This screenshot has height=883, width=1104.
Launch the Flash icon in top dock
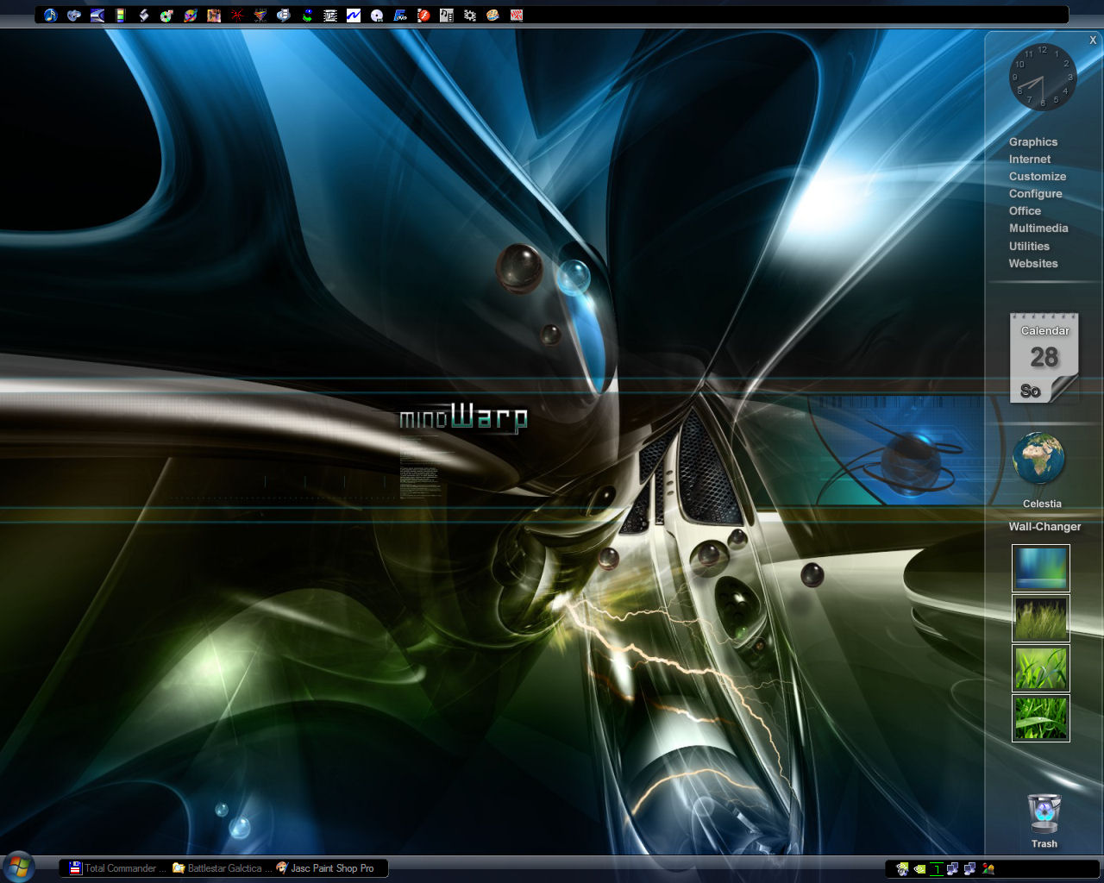pyautogui.click(x=423, y=15)
